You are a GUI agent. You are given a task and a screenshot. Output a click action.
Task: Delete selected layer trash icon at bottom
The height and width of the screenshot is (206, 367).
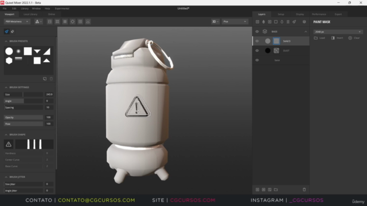[304, 189]
